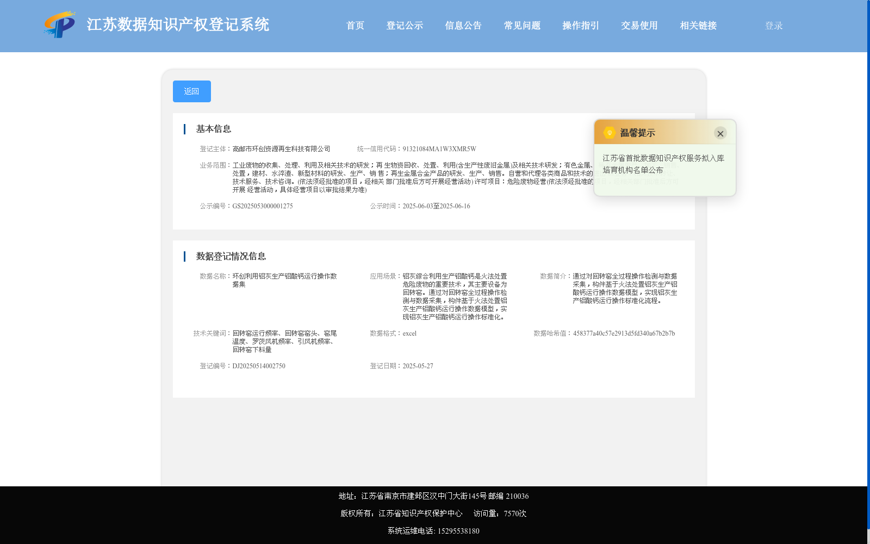The height and width of the screenshot is (544, 870).
Task: Select registrant name 高邮市环创资源再生科技有限公司
Action: coord(281,149)
